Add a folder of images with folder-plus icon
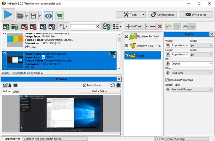The image size is (215, 141). [15, 27]
